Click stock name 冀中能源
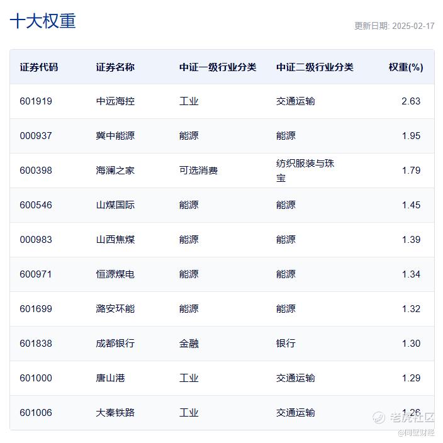The image size is (443, 443). tap(115, 136)
